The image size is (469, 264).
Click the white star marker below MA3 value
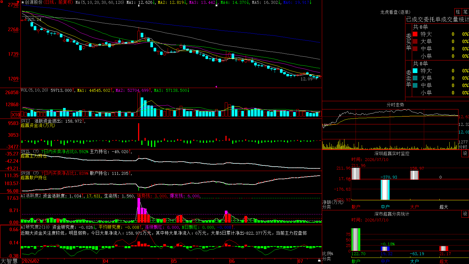pyautogui.click(x=216, y=5)
